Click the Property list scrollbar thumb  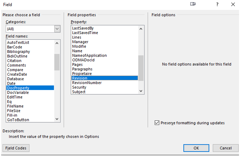coord(141,68)
